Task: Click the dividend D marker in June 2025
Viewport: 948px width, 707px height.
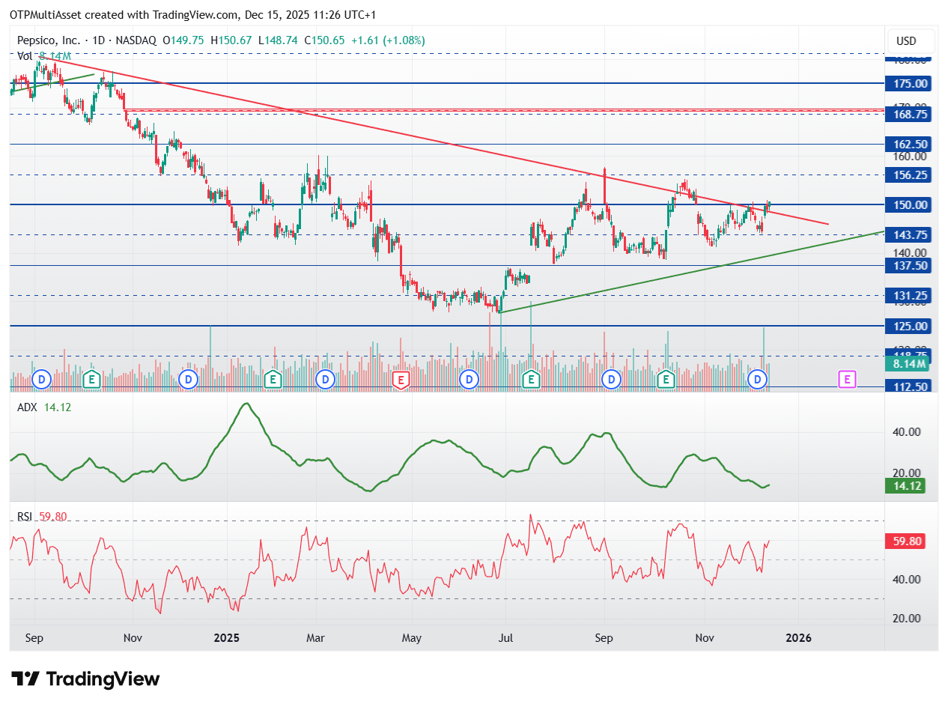Action: pyautogui.click(x=469, y=380)
